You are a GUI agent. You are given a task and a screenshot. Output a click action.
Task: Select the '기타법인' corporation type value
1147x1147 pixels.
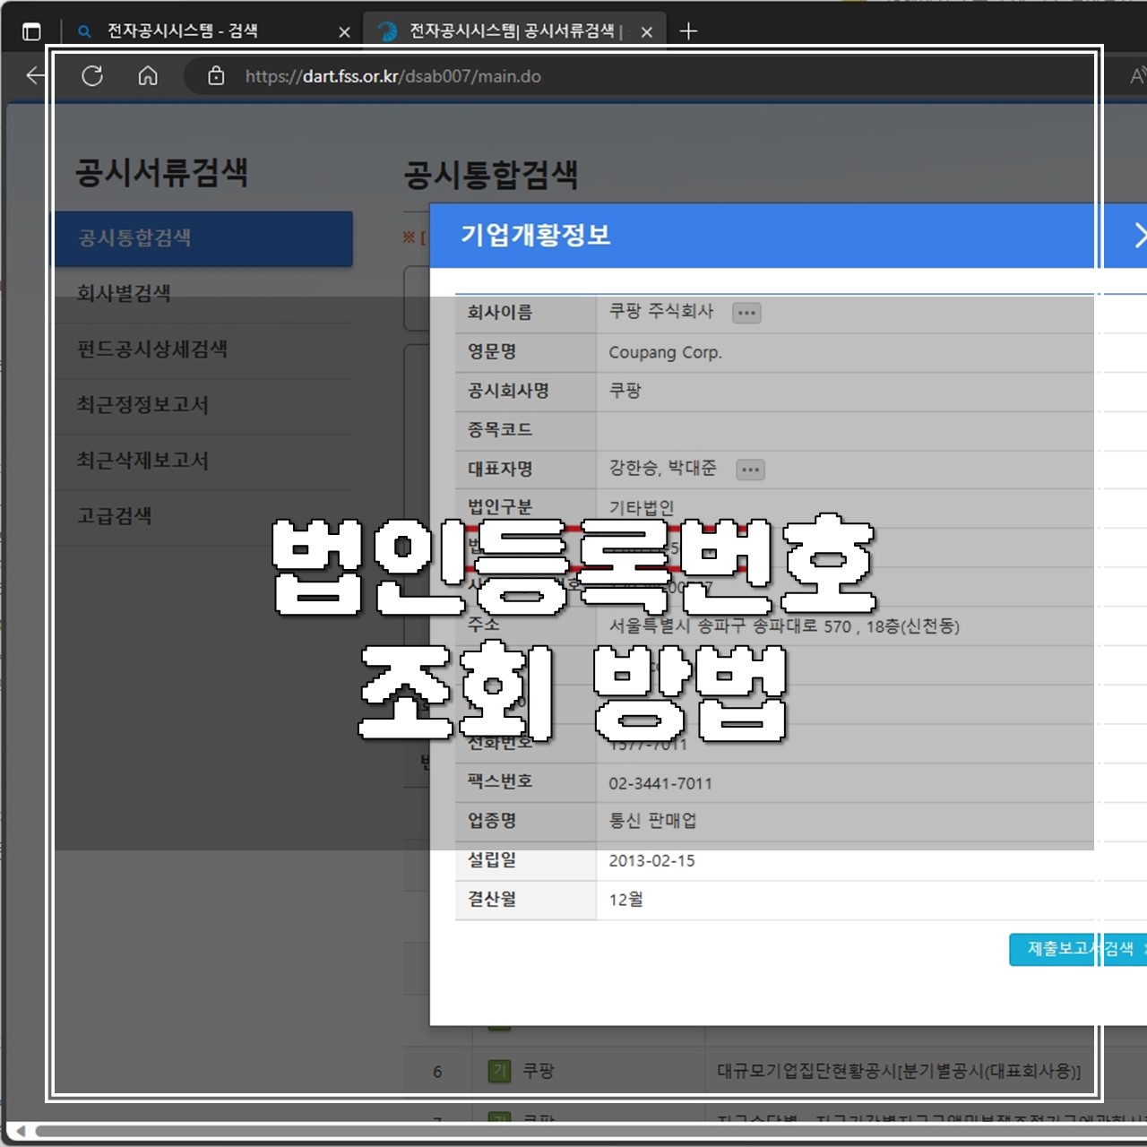tap(642, 507)
